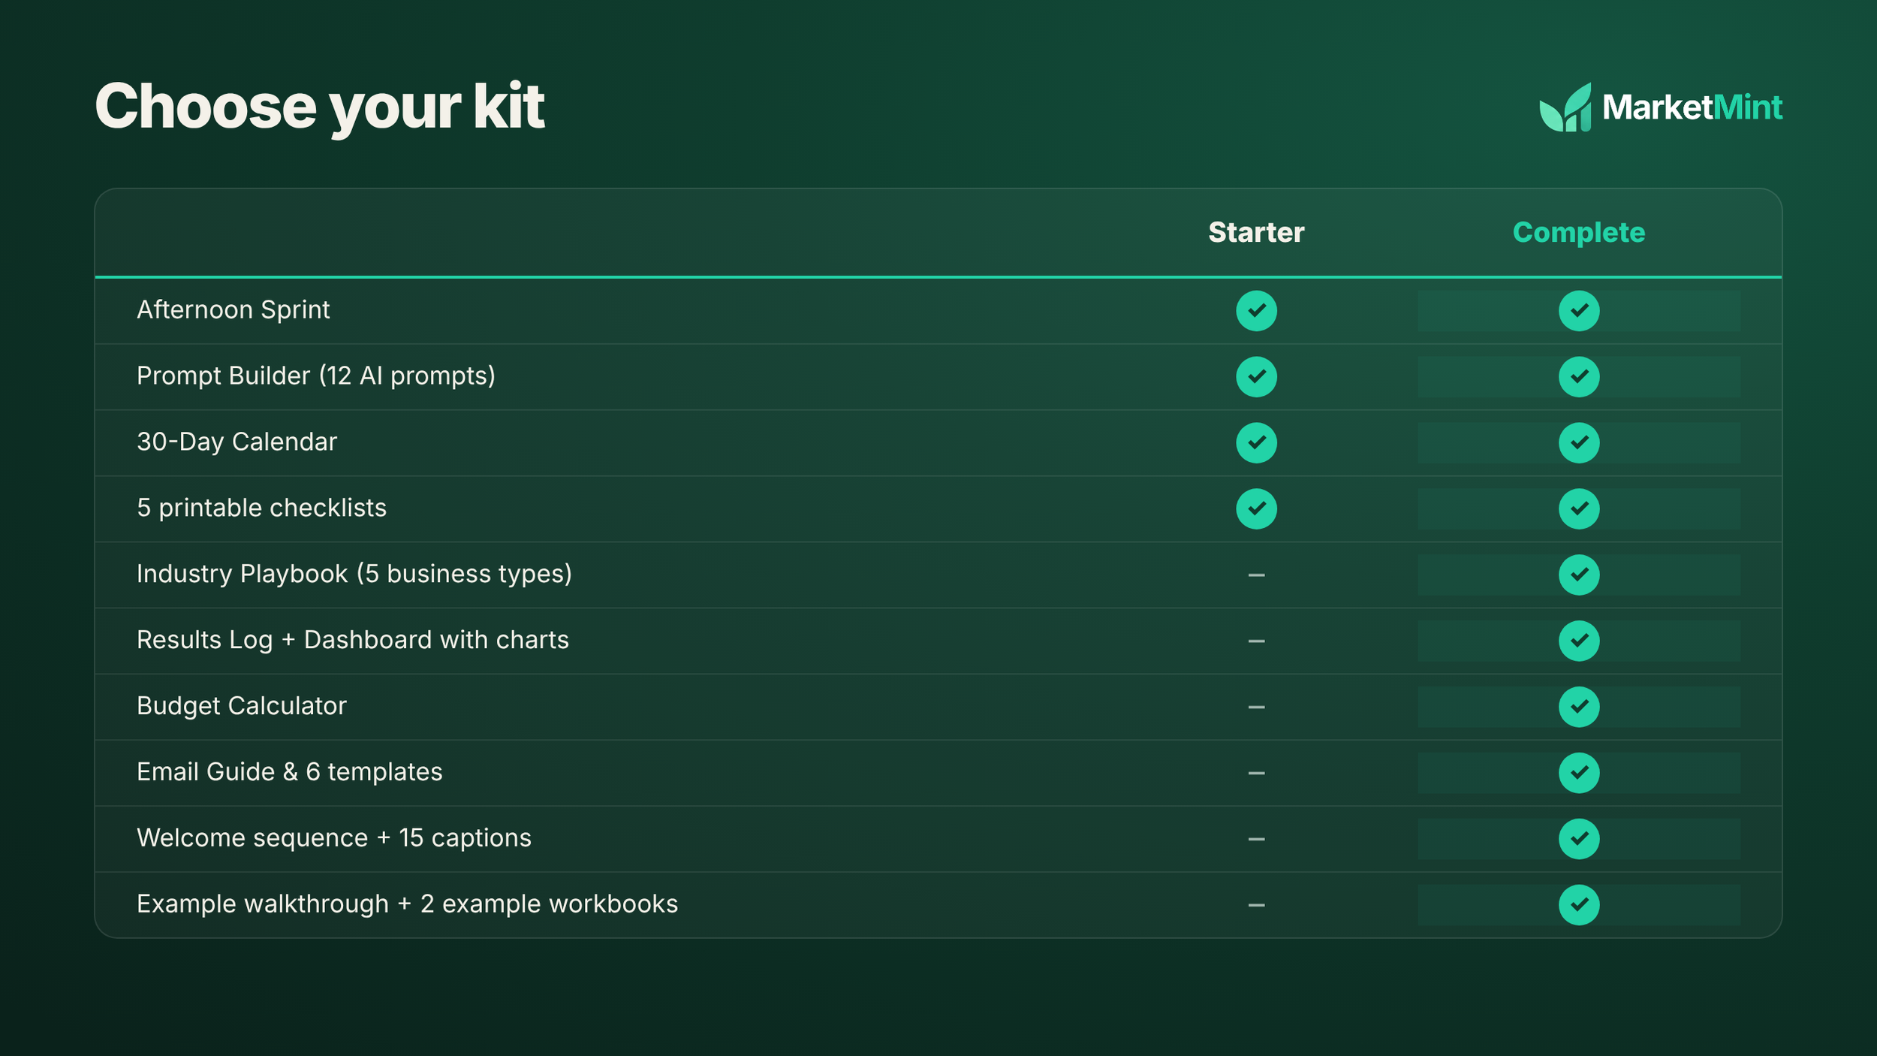1877x1056 pixels.
Task: Click the Starter checkmark for Afternoon Sprint
Action: 1256,311
